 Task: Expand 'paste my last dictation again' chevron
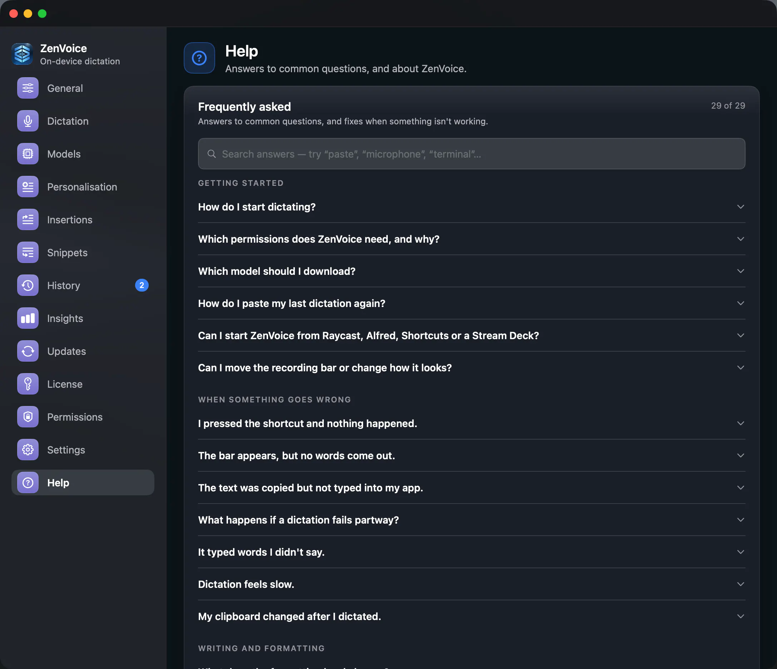pos(741,303)
